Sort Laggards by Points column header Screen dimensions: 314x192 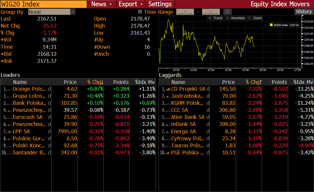coord(279,82)
